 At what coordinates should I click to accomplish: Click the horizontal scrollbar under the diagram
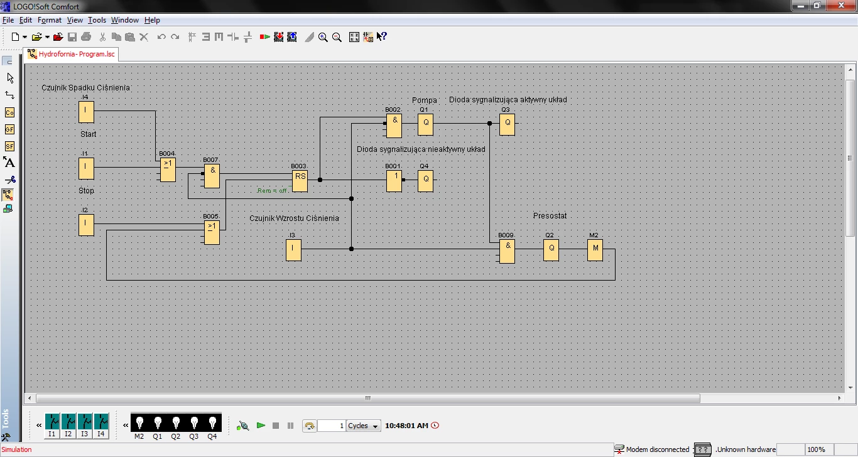(367, 398)
